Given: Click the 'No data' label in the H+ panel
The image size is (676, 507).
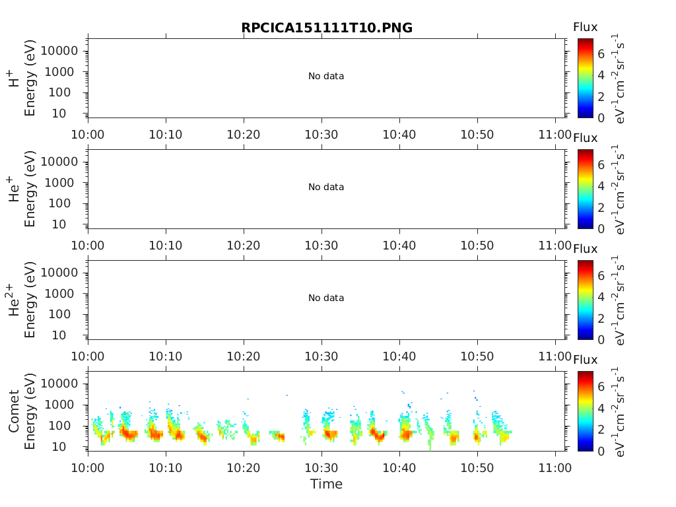Looking at the screenshot, I should click(x=326, y=77).
